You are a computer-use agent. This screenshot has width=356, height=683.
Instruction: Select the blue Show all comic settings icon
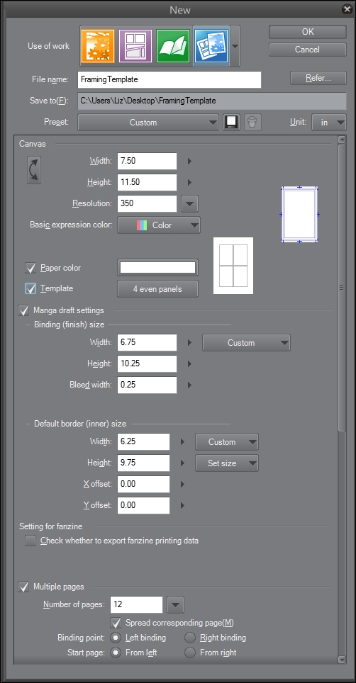click(x=211, y=46)
